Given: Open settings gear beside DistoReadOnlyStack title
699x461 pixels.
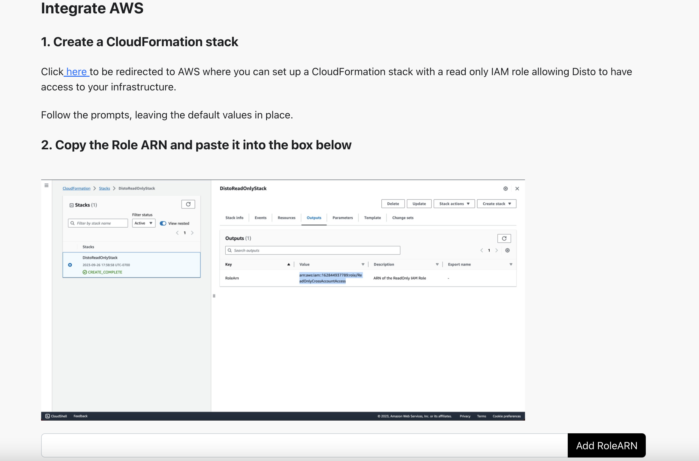Looking at the screenshot, I should click(x=506, y=188).
